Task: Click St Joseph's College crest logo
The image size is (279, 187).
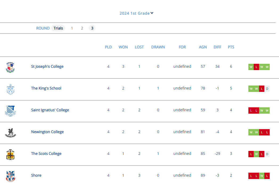Action: click(x=10, y=67)
